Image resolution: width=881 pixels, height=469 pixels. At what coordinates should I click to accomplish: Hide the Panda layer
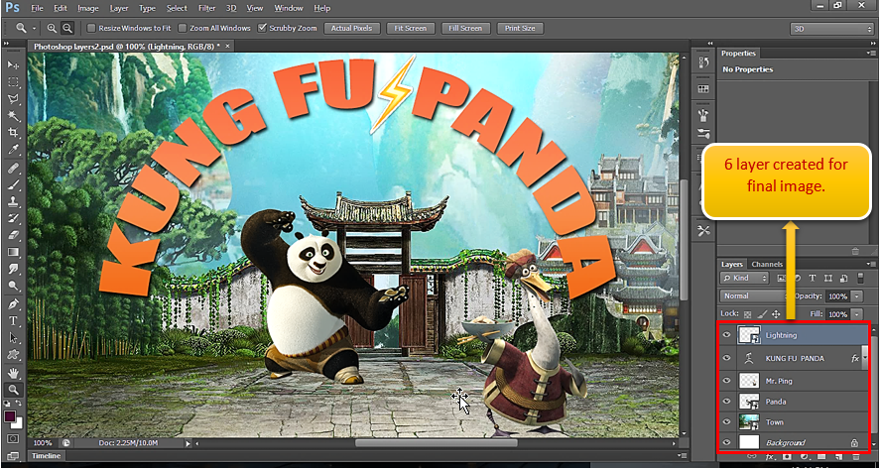(727, 402)
